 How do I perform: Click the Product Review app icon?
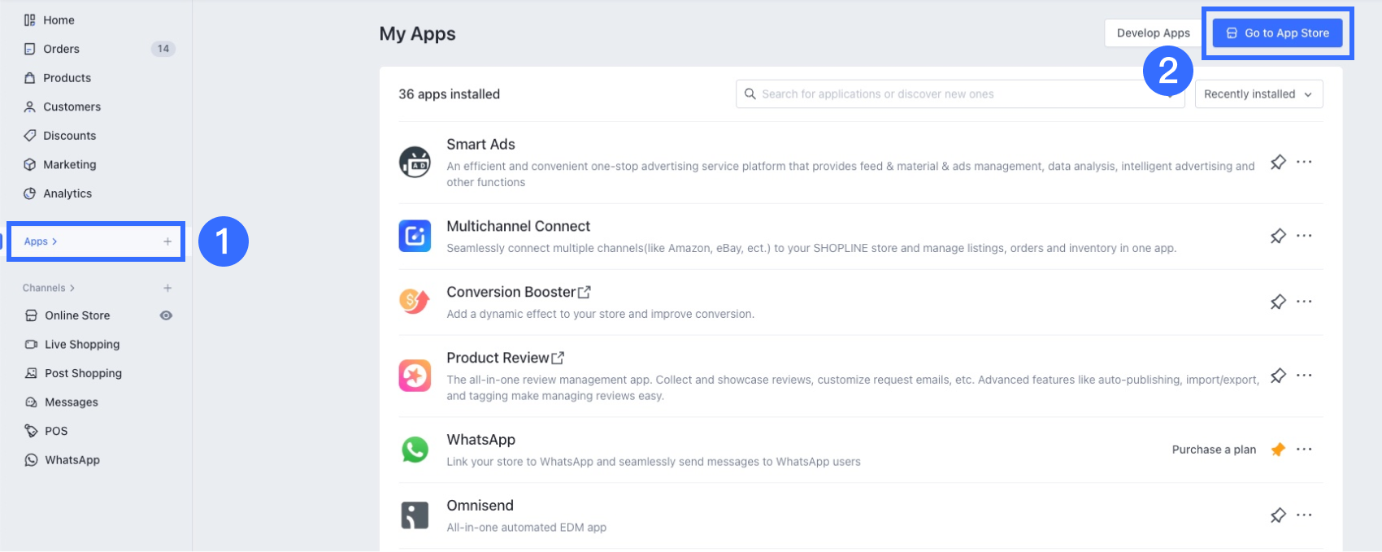pyautogui.click(x=415, y=376)
